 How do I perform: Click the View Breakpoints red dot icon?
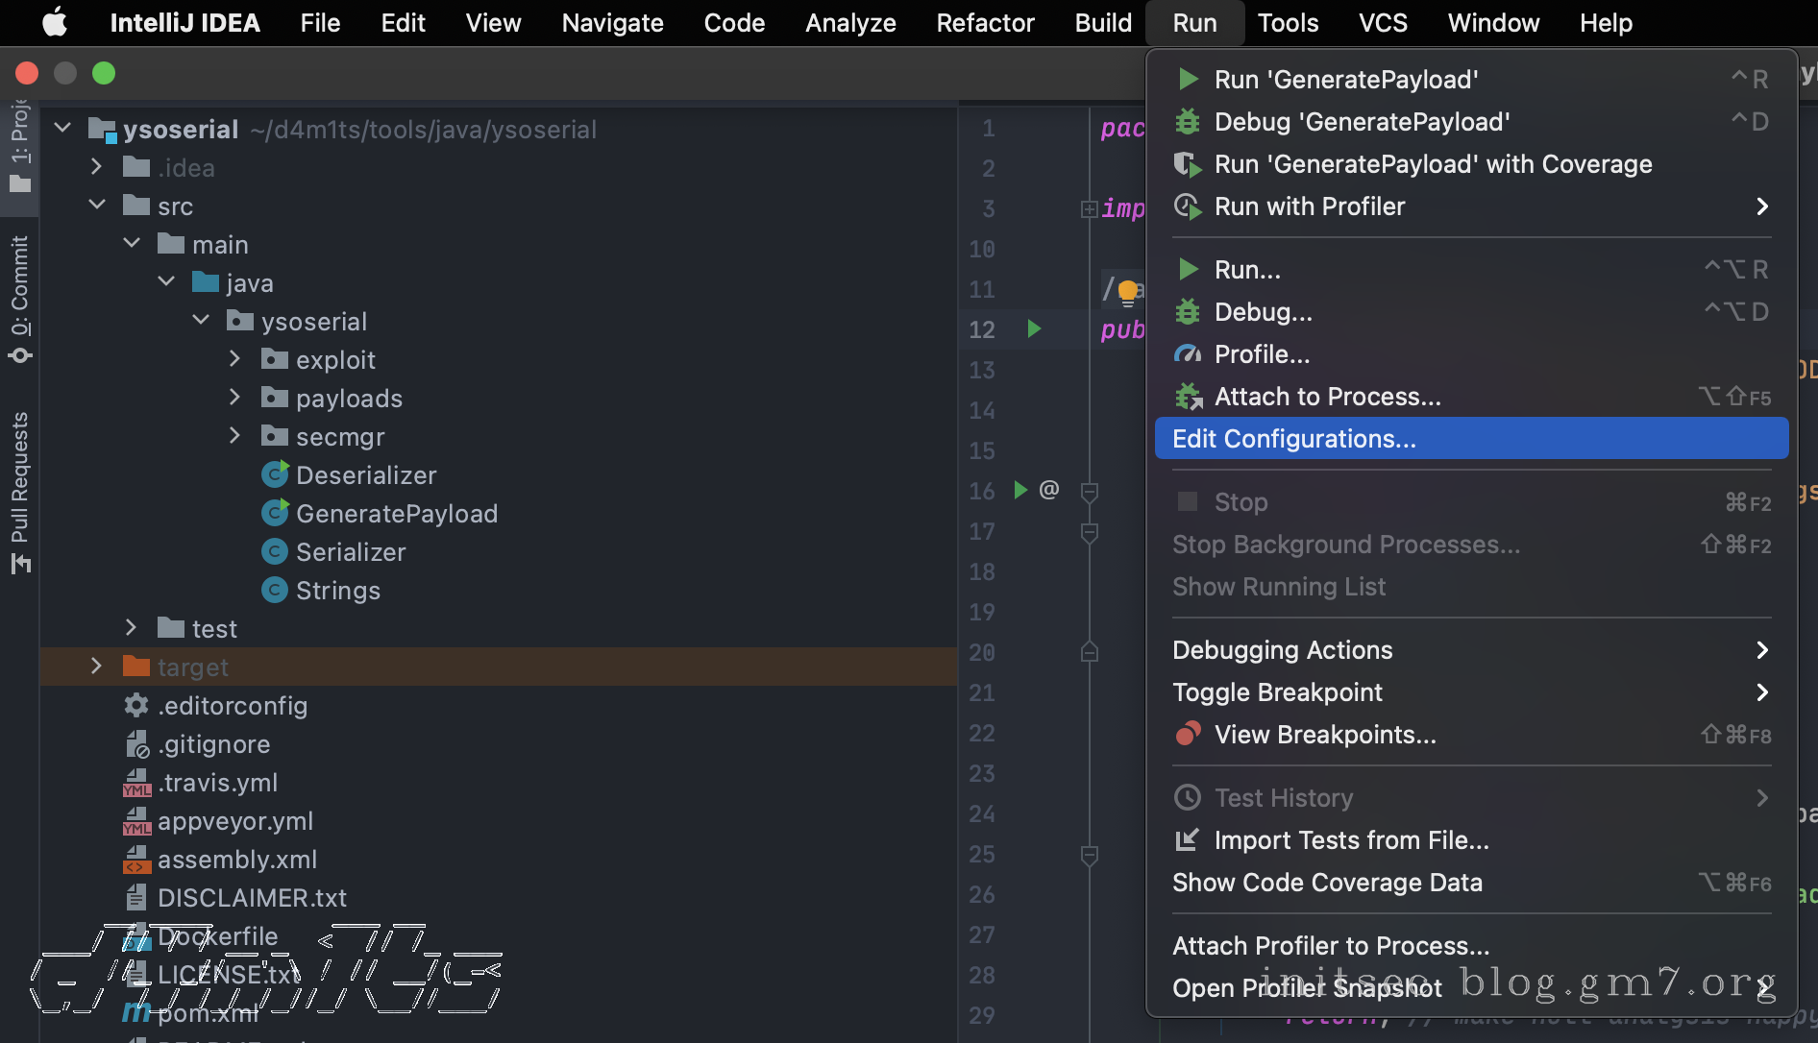click(1189, 735)
